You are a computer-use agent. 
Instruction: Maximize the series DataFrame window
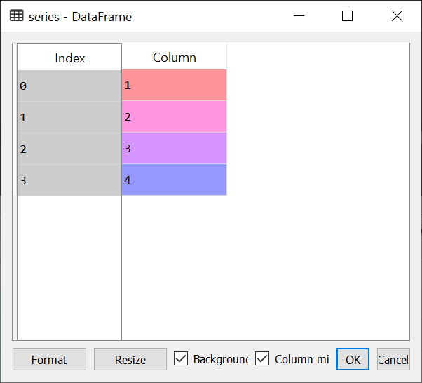point(347,16)
